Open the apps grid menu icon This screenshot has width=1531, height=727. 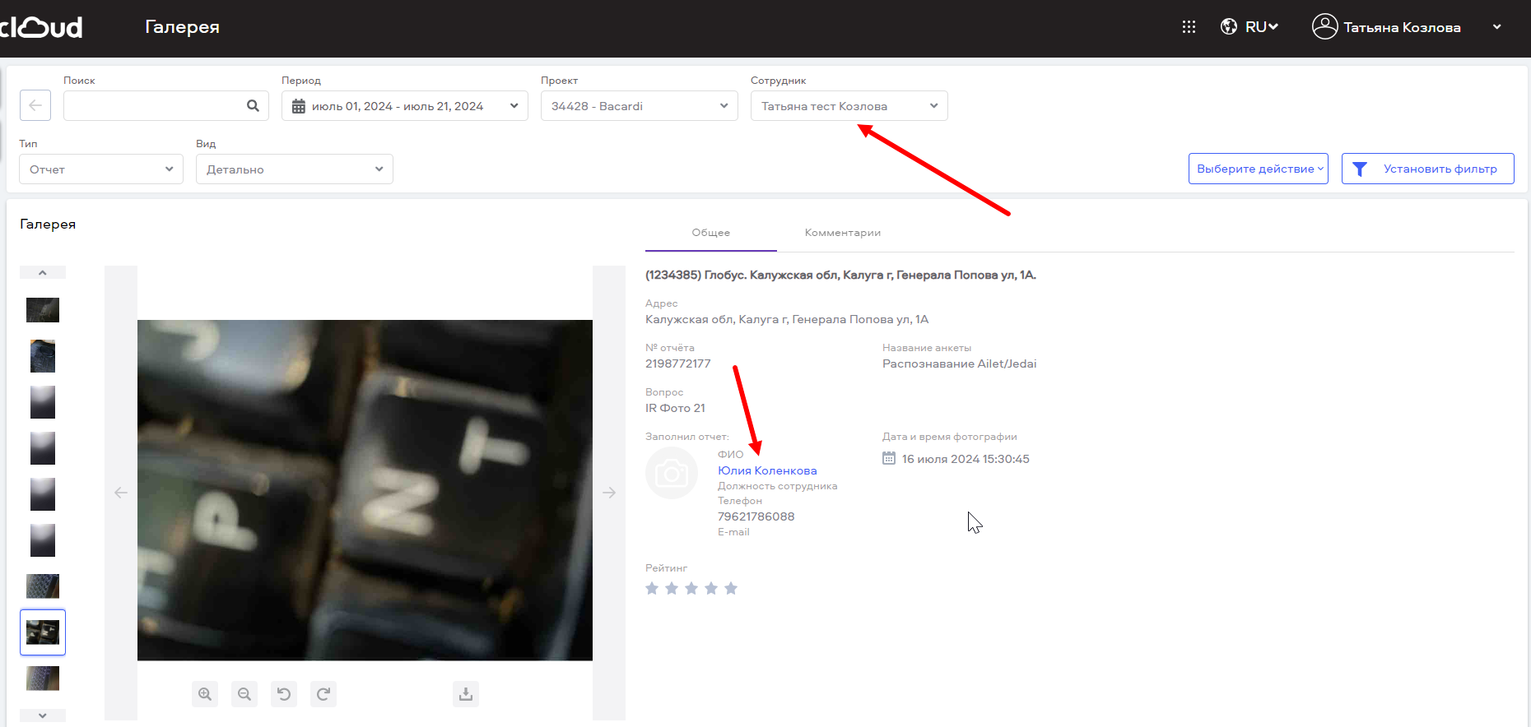click(1189, 27)
